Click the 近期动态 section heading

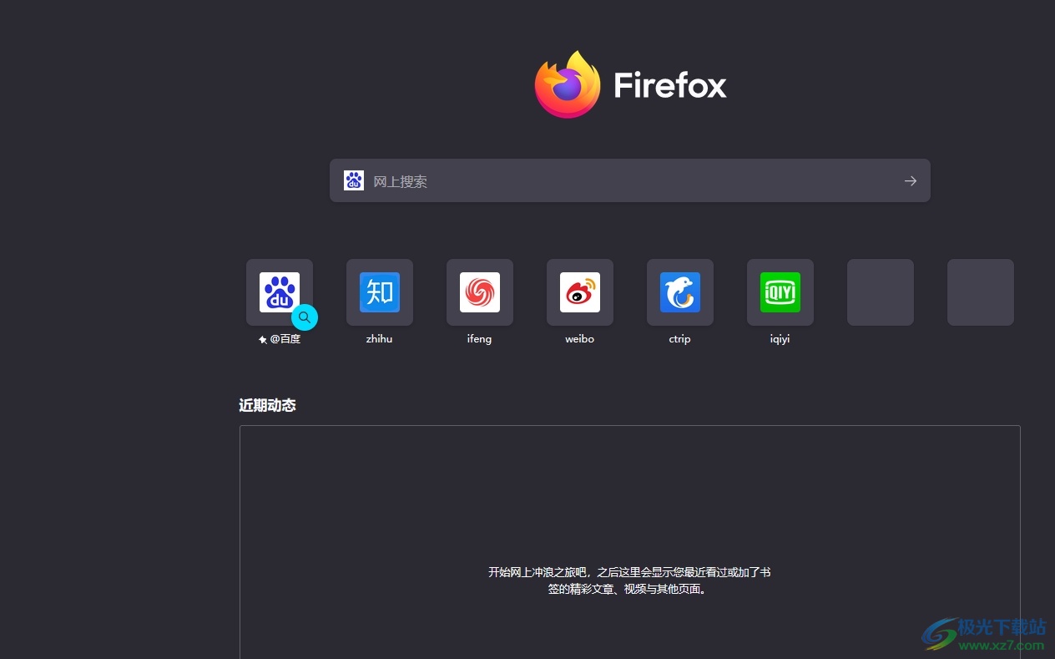click(x=267, y=405)
